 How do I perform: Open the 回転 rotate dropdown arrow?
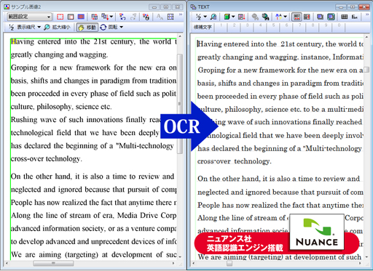(122, 27)
